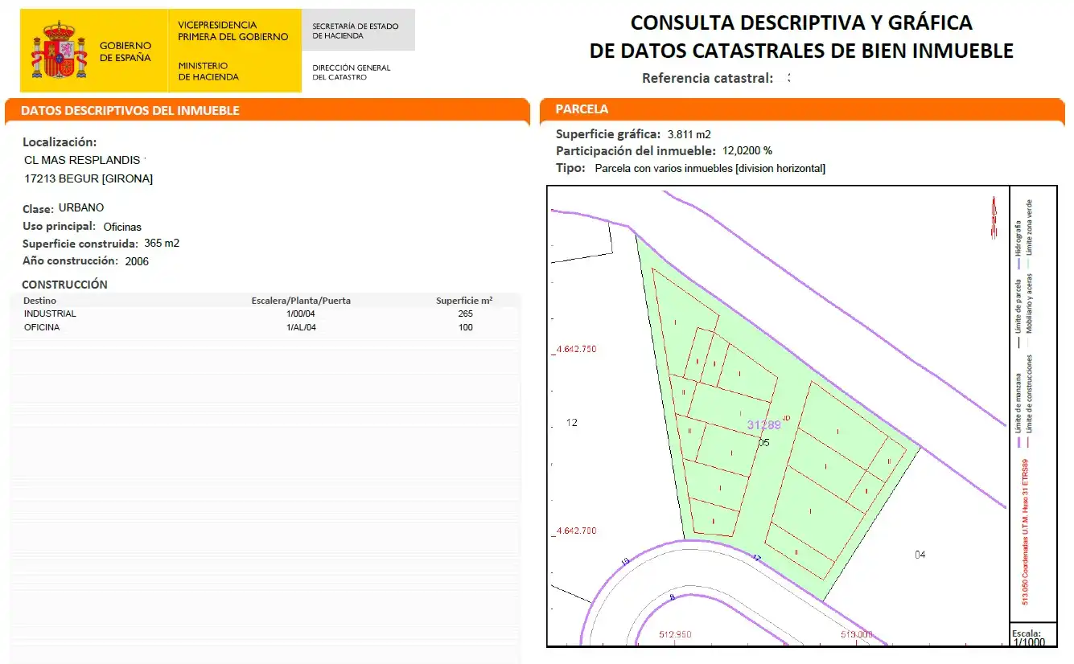Click the participation value '12,0200 %'

[x=747, y=150]
